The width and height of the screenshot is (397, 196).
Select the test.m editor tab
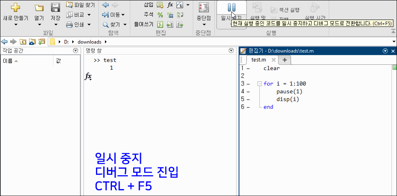(259, 60)
